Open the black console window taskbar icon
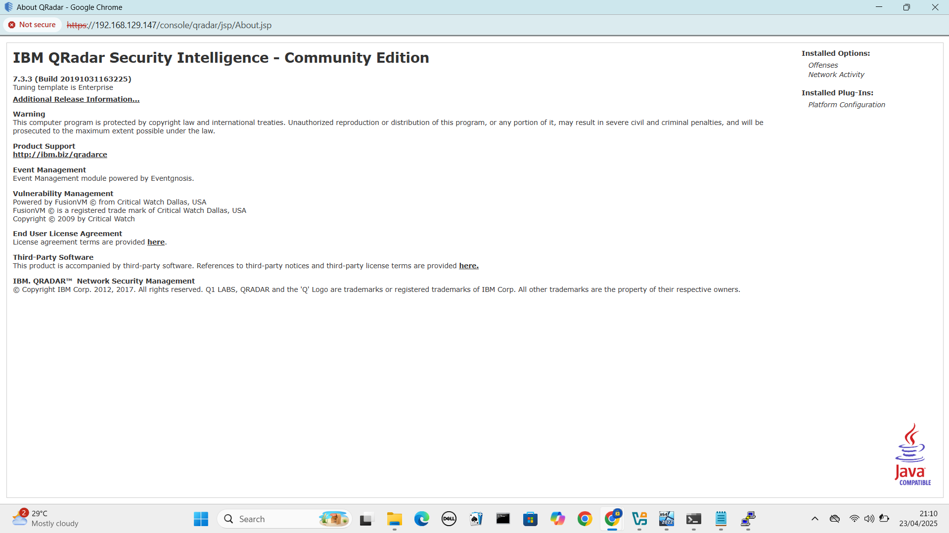This screenshot has height=533, width=949. [503, 519]
